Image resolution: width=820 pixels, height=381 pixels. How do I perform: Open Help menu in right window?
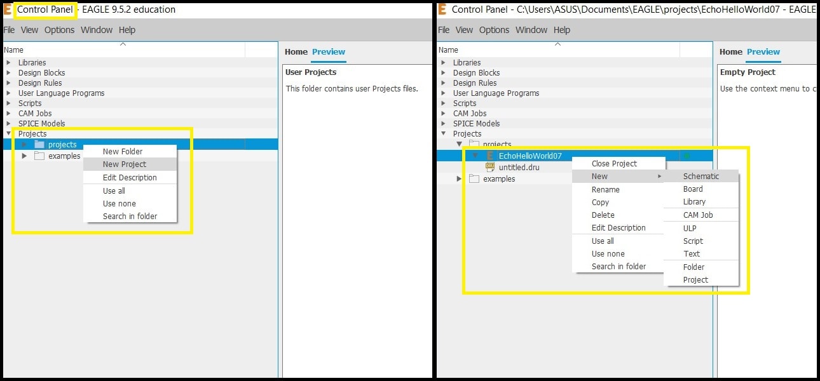(562, 30)
